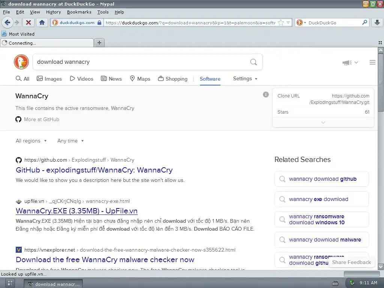Open the taskbar start menu icon
Screen dimensions: 384x288
coord(10,283)
